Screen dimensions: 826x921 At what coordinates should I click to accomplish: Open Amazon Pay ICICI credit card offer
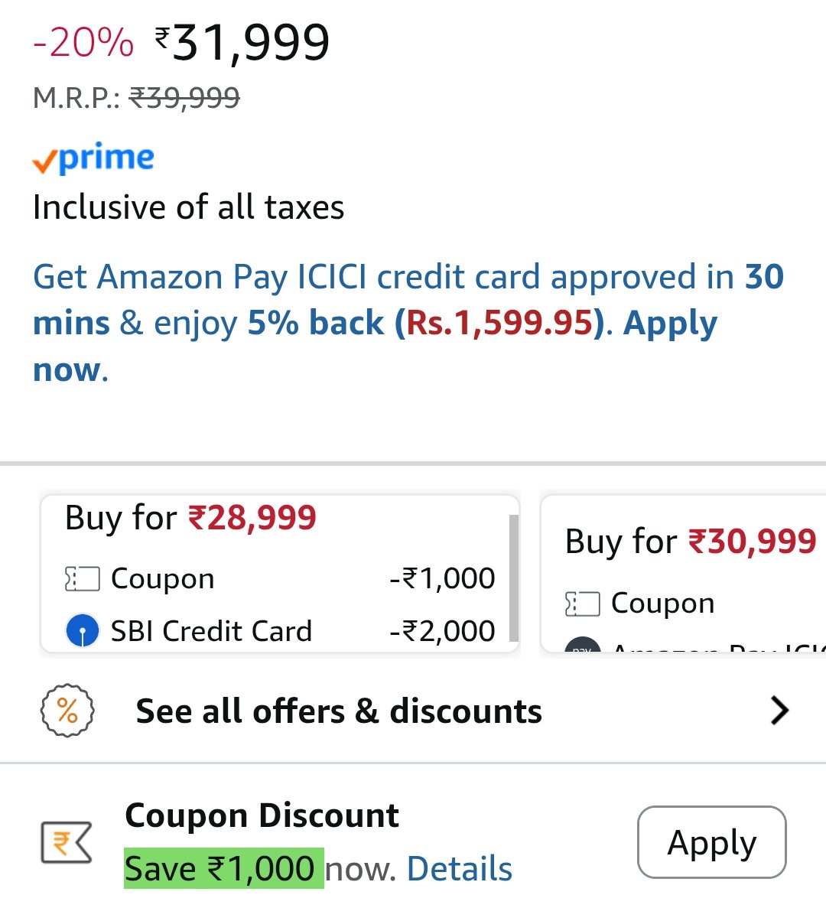[408, 324]
